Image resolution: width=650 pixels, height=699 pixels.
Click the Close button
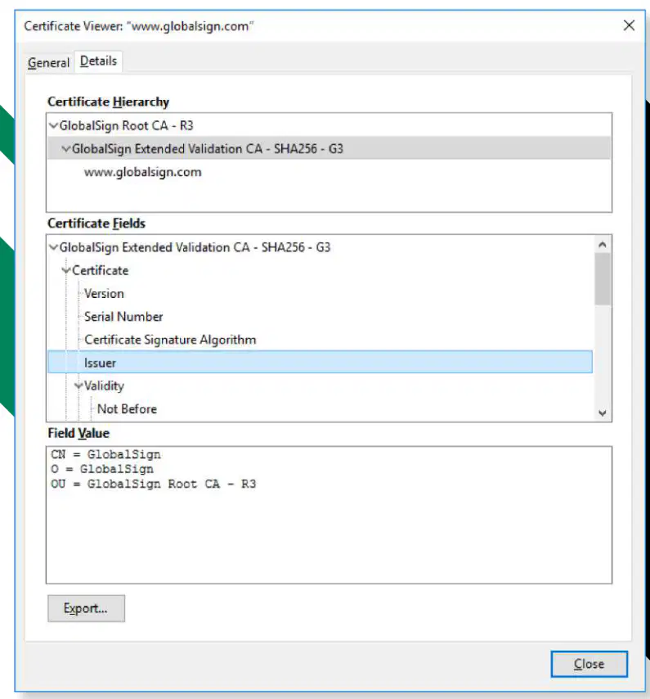click(589, 665)
